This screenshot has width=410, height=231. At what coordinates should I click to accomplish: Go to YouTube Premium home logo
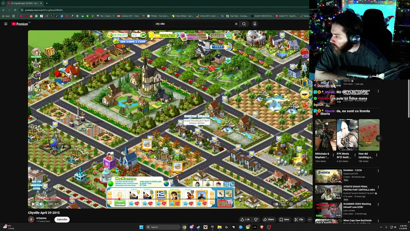[20, 24]
